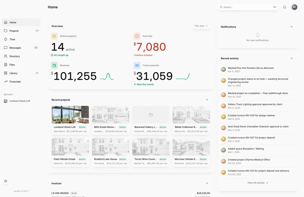Go to Financials in the sidebar
Image resolution: width=304 pixels, height=197 pixels.
click(x=21, y=81)
